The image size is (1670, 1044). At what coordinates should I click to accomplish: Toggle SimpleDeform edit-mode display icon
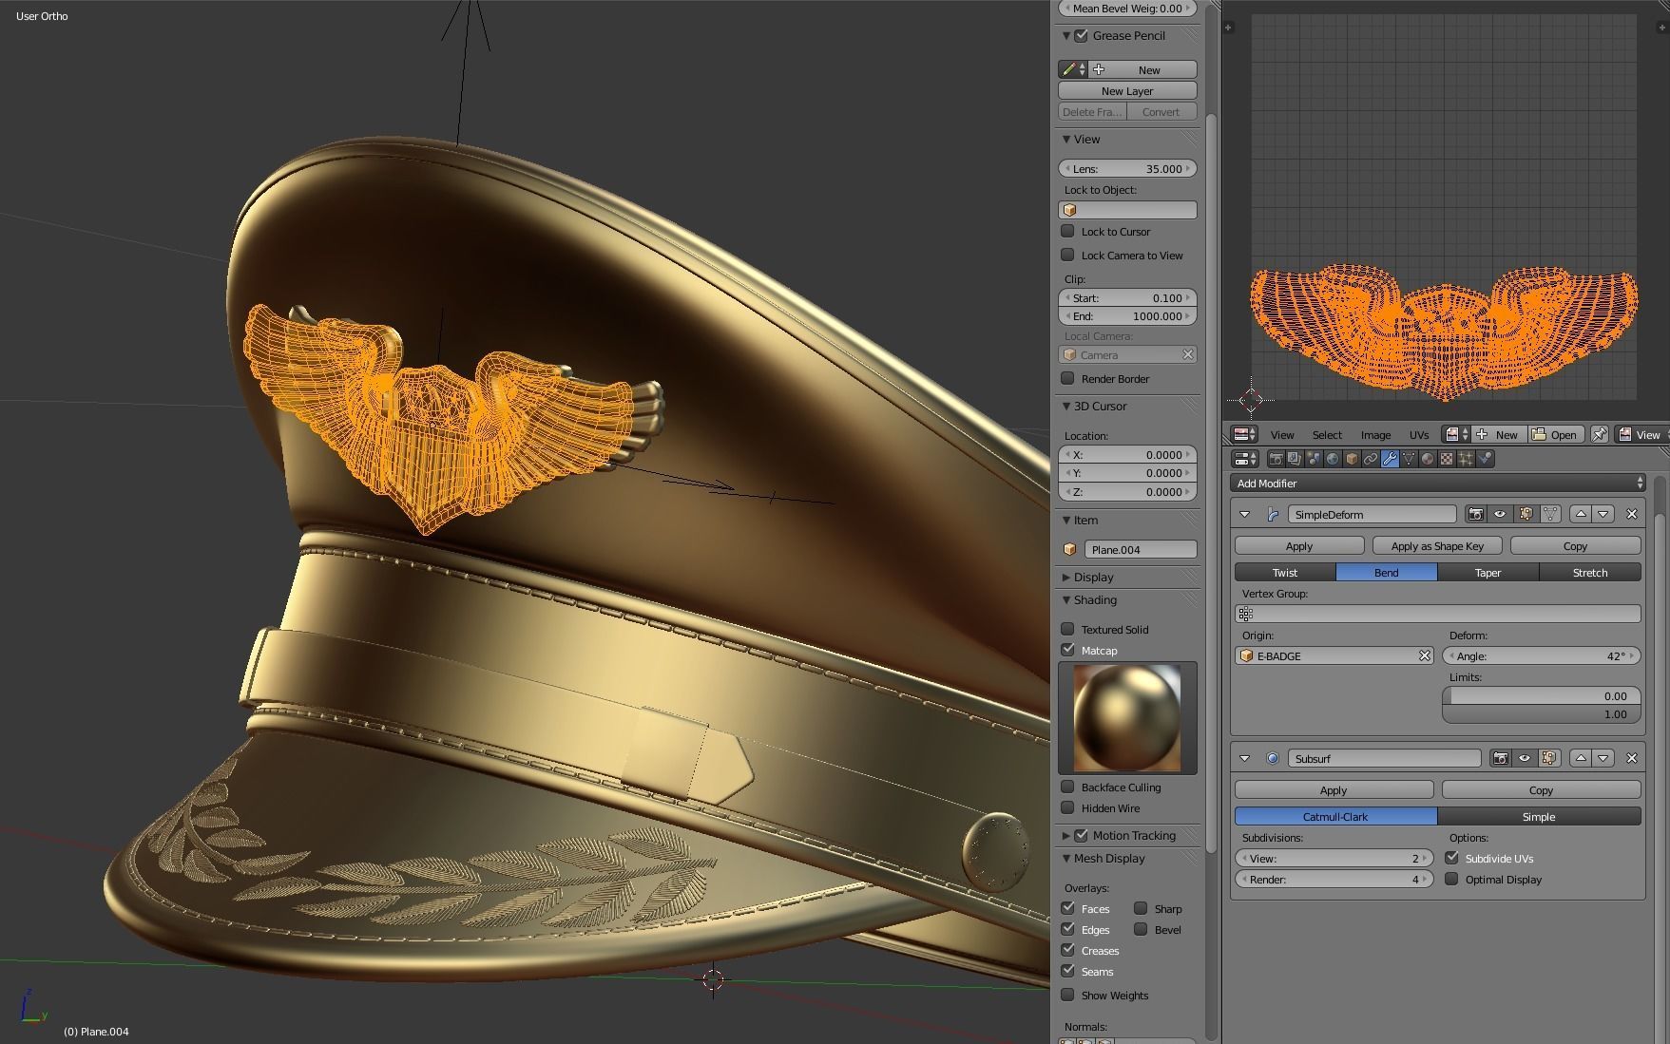(1526, 514)
